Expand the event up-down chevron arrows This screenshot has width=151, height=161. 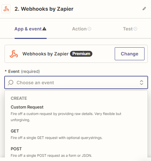point(142,83)
